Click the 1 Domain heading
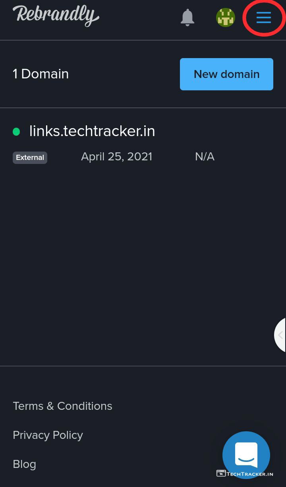The height and width of the screenshot is (487, 286). (41, 74)
